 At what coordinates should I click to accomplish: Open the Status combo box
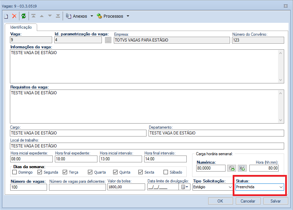(260, 187)
